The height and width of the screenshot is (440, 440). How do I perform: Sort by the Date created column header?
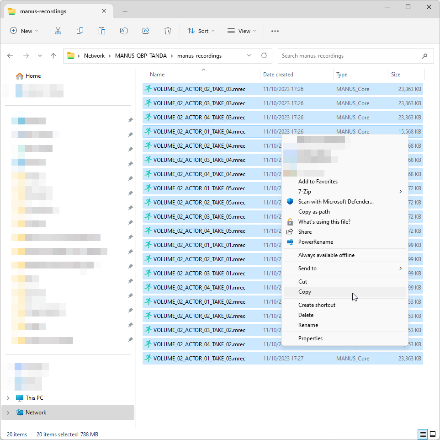[x=278, y=75]
